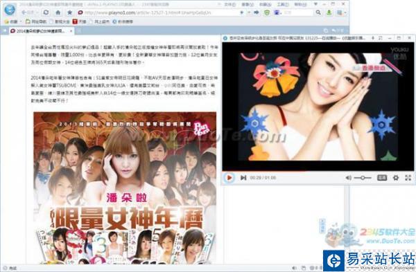416x272 pixels.
Task: Click the down-arrow icon in the address bar
Action: pyautogui.click(x=242, y=12)
